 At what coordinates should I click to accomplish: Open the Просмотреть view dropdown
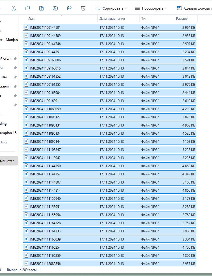coord(151,8)
